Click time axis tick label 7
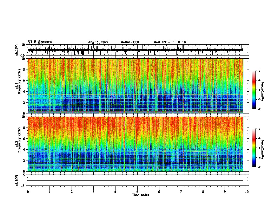The height and width of the screenshot is (215, 278). tap(181, 192)
